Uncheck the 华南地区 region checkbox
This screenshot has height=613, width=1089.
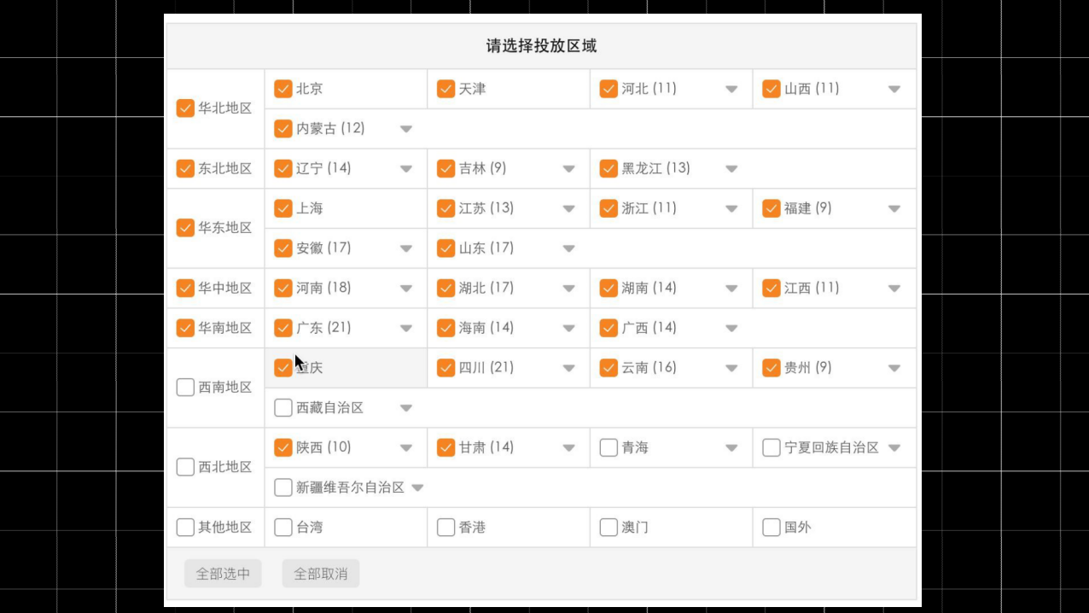click(185, 328)
